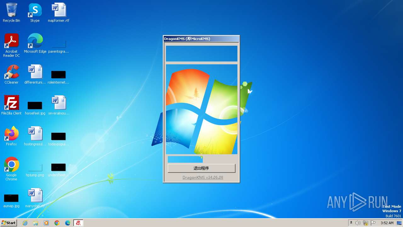
Task: Click the 3:52 AM clock
Action: coord(387,223)
